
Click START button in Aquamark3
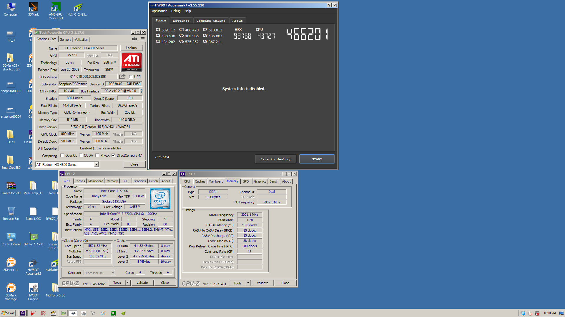coord(317,159)
